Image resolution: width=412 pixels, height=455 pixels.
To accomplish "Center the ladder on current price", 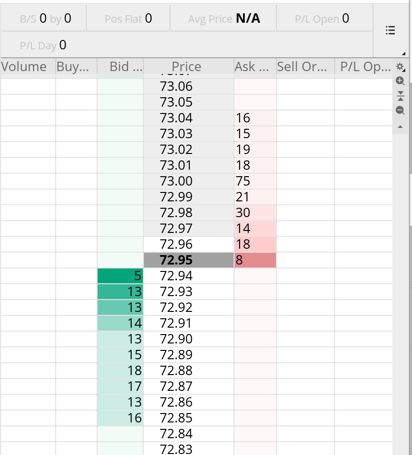I will click(x=400, y=96).
